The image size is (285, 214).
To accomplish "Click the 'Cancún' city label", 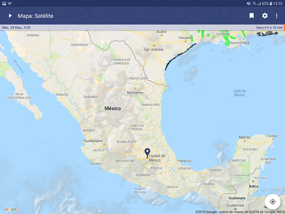I will pyautogui.click(x=273, y=136).
